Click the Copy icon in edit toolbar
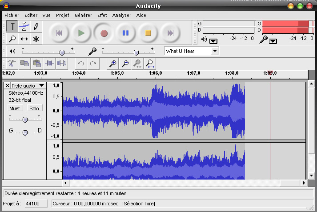The width and height of the screenshot is (317, 212). point(24,64)
